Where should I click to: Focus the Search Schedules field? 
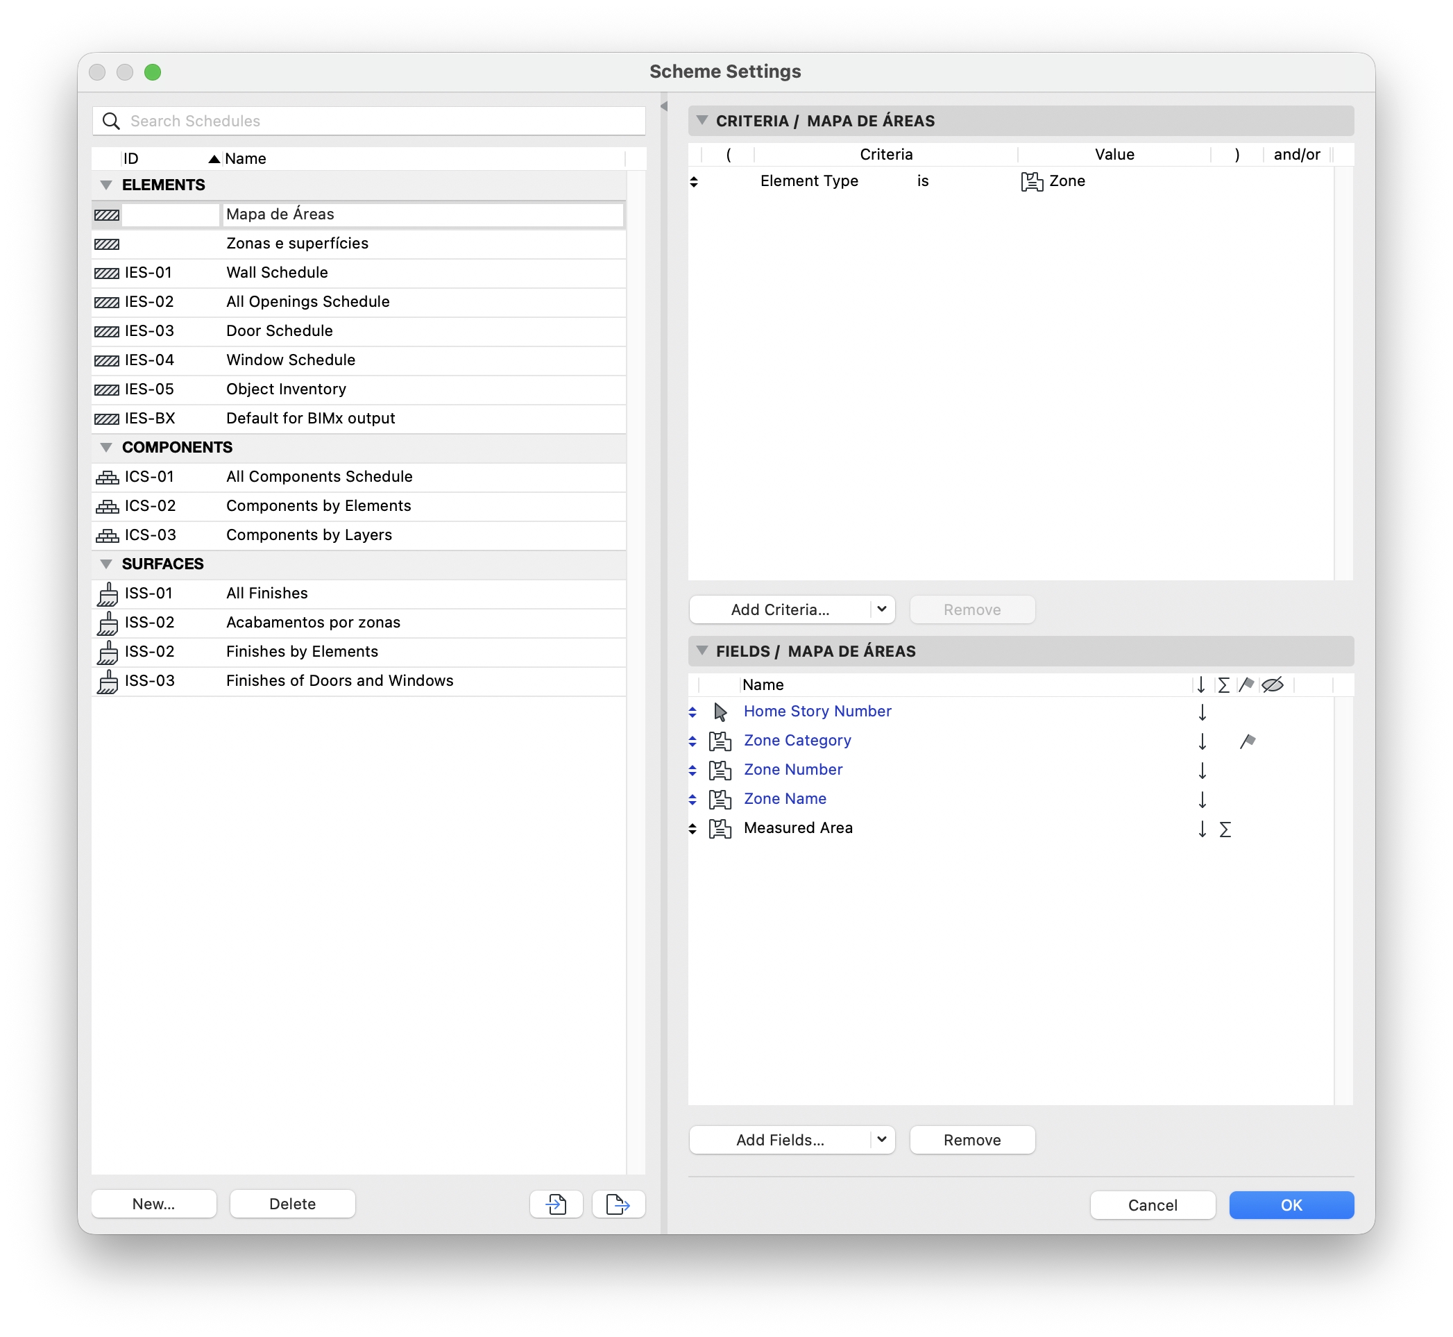(x=369, y=121)
